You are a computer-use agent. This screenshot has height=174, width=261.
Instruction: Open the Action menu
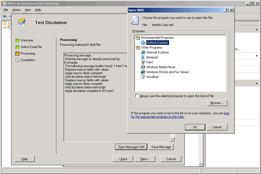tap(16, 10)
